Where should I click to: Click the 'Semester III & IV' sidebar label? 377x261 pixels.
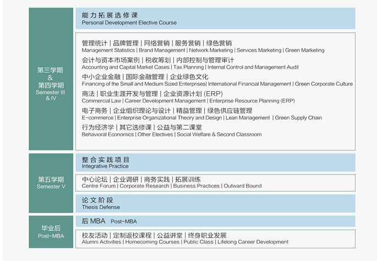click(x=51, y=95)
